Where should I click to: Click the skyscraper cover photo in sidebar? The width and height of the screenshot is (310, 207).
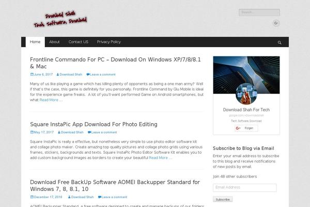(x=246, y=75)
